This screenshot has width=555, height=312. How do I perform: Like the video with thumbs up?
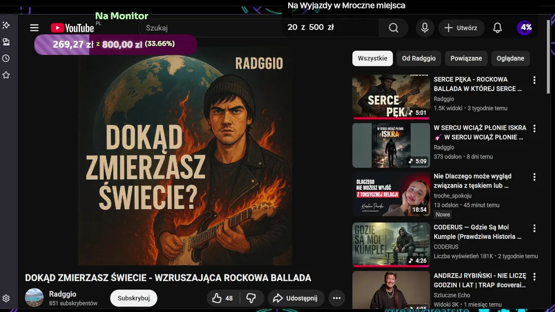click(x=222, y=298)
